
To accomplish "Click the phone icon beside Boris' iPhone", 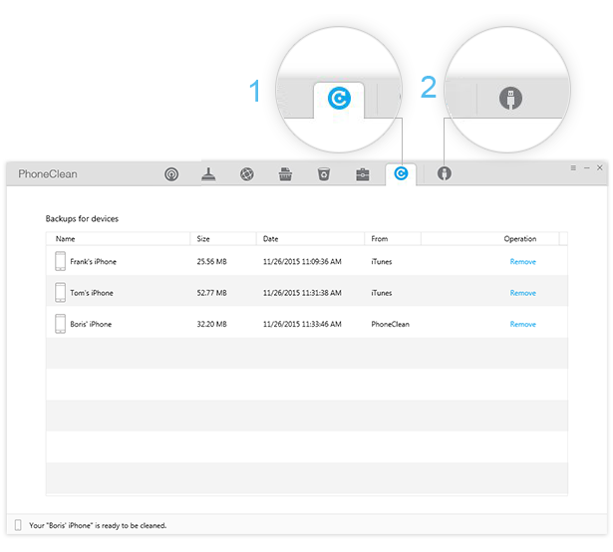I will [60, 324].
